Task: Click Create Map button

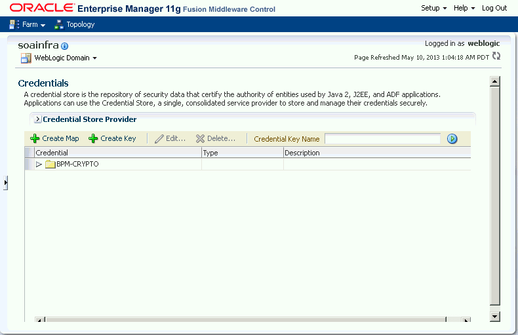Action: pyautogui.click(x=54, y=138)
